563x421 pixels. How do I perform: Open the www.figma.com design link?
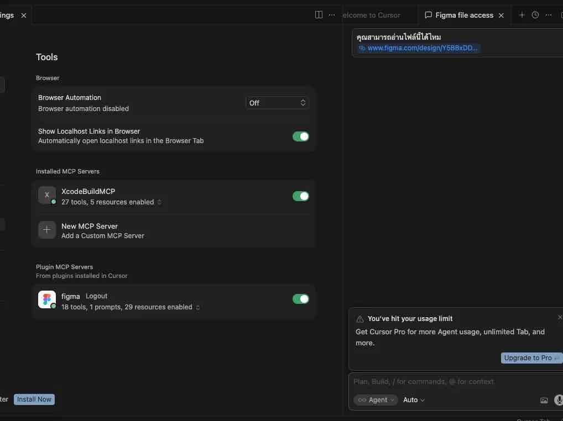click(423, 48)
